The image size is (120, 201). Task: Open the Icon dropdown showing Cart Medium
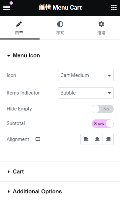click(86, 76)
